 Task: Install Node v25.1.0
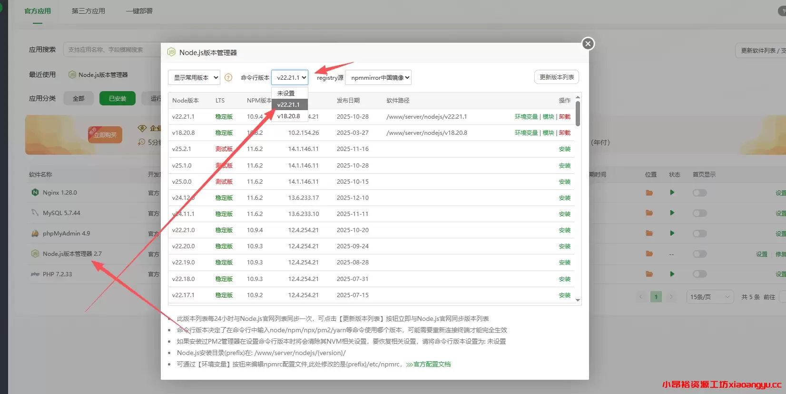point(565,166)
